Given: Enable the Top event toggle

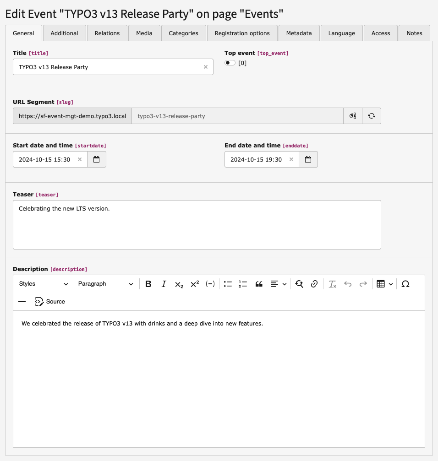Looking at the screenshot, I should pos(230,63).
